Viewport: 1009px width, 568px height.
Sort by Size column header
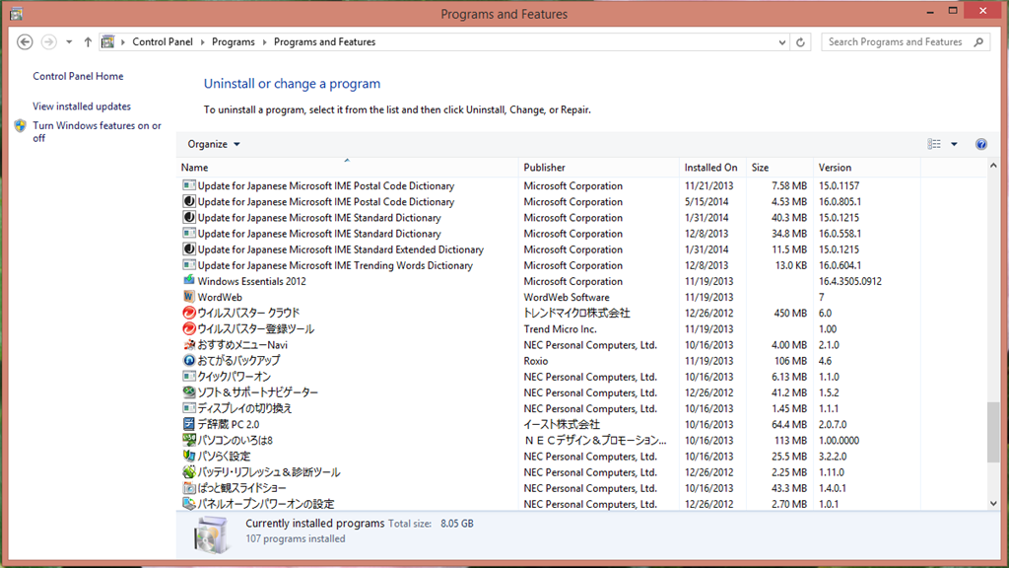click(x=780, y=168)
